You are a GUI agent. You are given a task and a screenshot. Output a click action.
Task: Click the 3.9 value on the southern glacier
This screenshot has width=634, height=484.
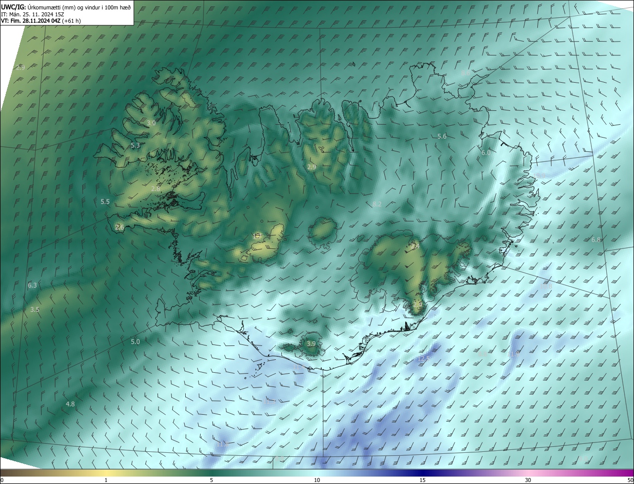click(311, 343)
